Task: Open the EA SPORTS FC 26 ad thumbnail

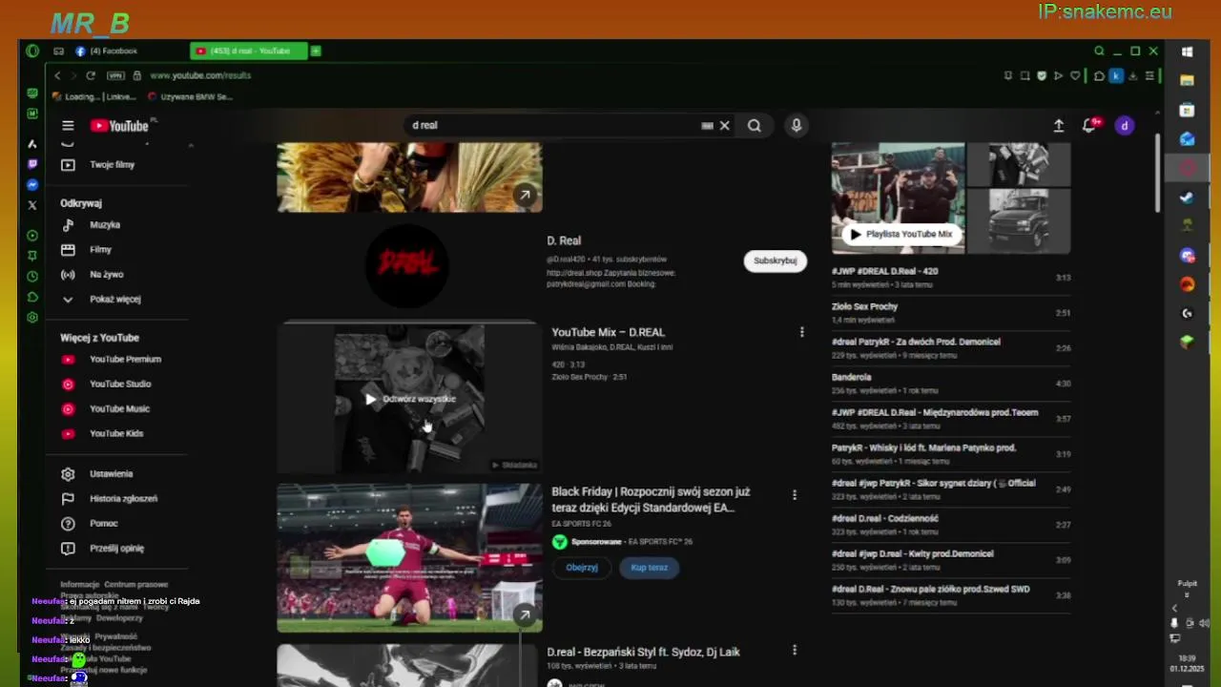Action: pos(409,558)
